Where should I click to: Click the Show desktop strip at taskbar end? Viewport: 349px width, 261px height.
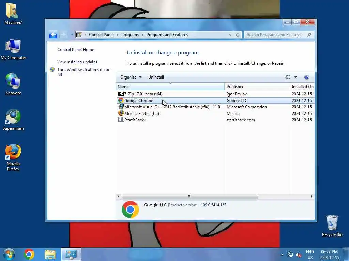[346, 254]
